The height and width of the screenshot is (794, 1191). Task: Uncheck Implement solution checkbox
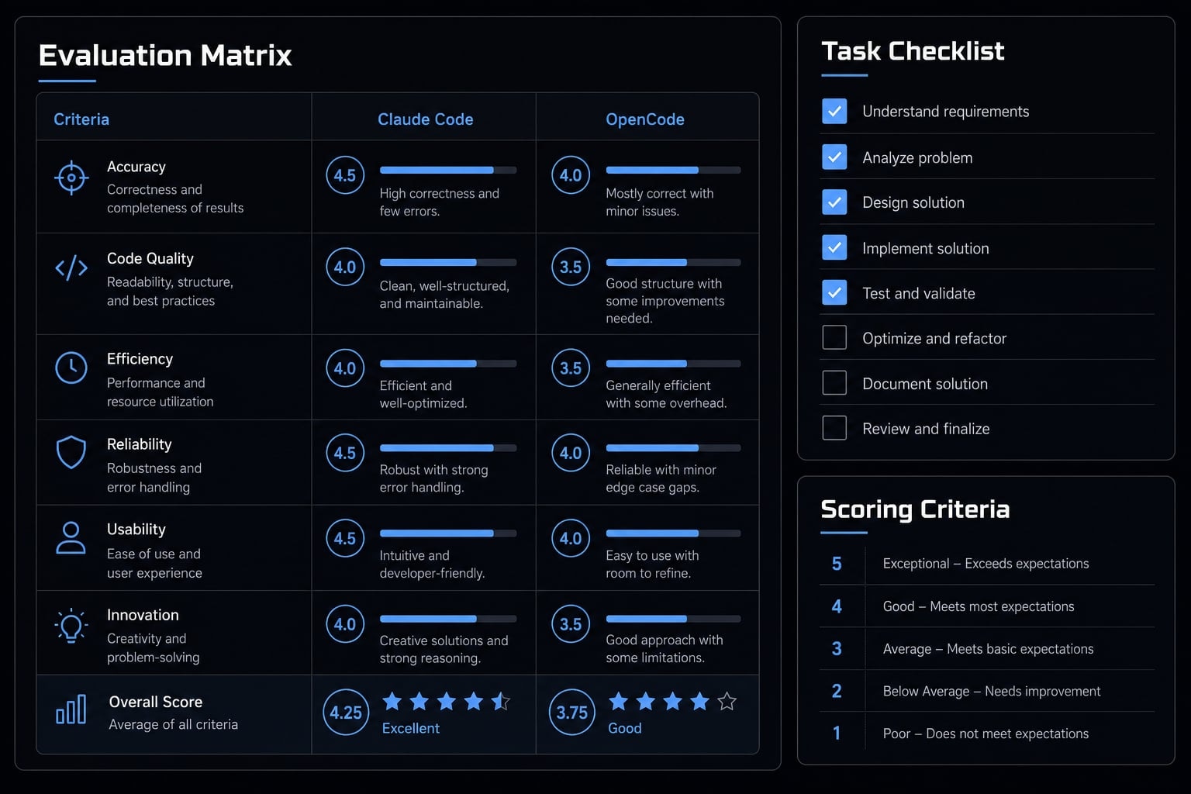(x=834, y=248)
